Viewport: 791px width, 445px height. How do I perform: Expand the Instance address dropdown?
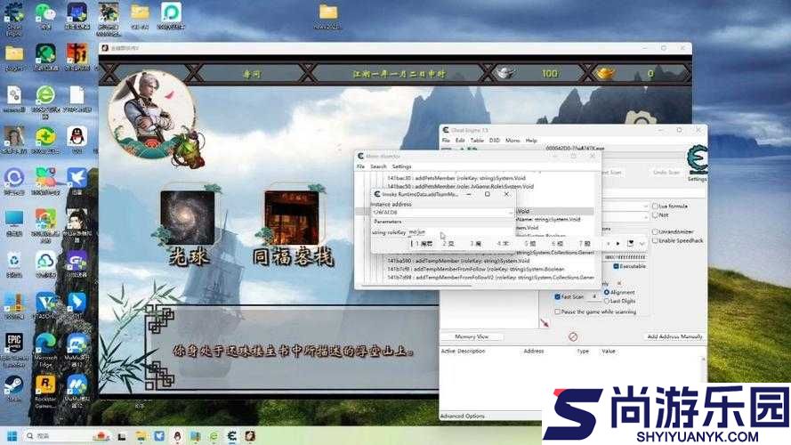click(511, 213)
